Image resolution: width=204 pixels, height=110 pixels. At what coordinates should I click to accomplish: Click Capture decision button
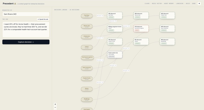tap(26, 42)
